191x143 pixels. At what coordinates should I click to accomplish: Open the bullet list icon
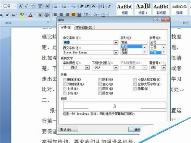coord(56,6)
